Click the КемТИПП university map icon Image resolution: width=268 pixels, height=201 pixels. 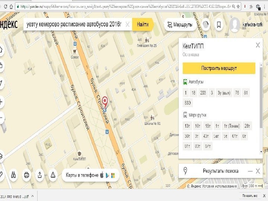pyautogui.click(x=79, y=153)
